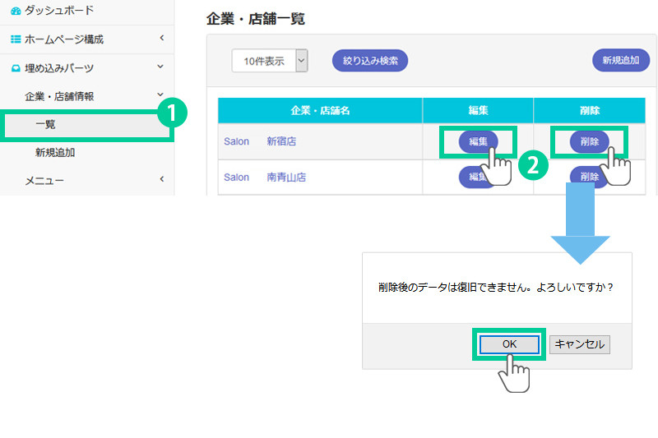Click the 新規追加 button above the table
Screen dimensions: 658x438
click(621, 60)
